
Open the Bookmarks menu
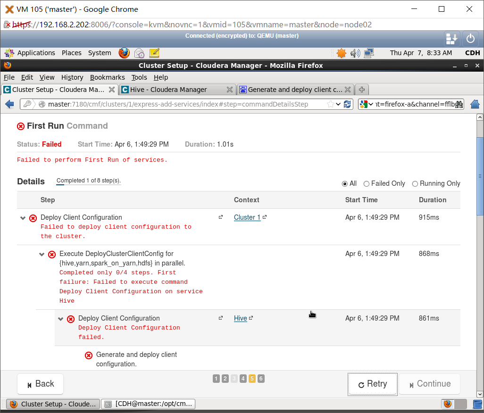(108, 77)
